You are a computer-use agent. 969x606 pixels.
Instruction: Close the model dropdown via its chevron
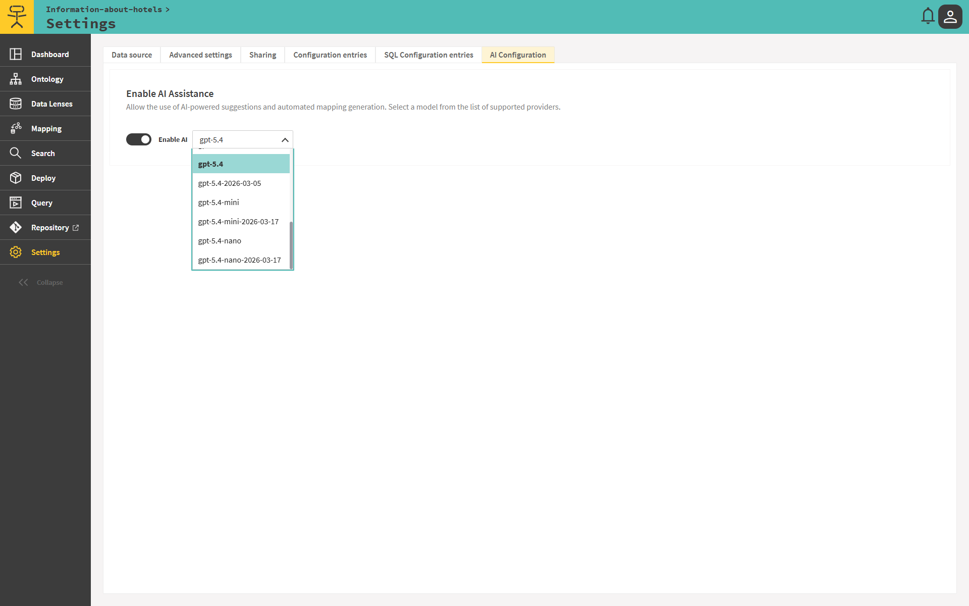(x=285, y=140)
